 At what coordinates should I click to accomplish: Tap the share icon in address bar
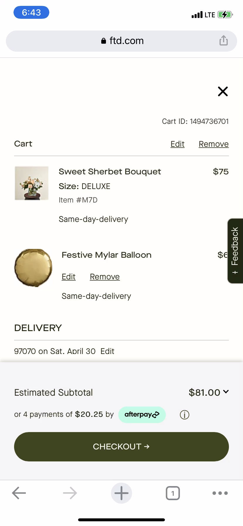click(x=223, y=41)
